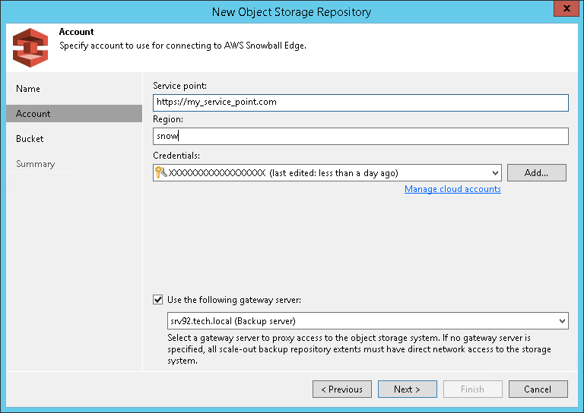Viewport: 584px width, 413px height.
Task: Click the AWS Snowball Edge wizard icon
Action: click(30, 47)
